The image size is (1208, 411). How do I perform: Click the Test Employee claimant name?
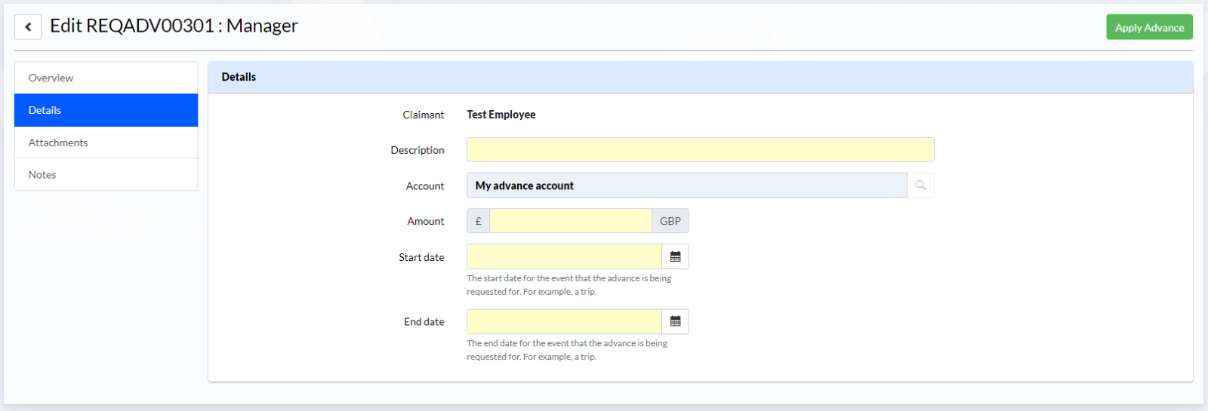click(x=501, y=115)
